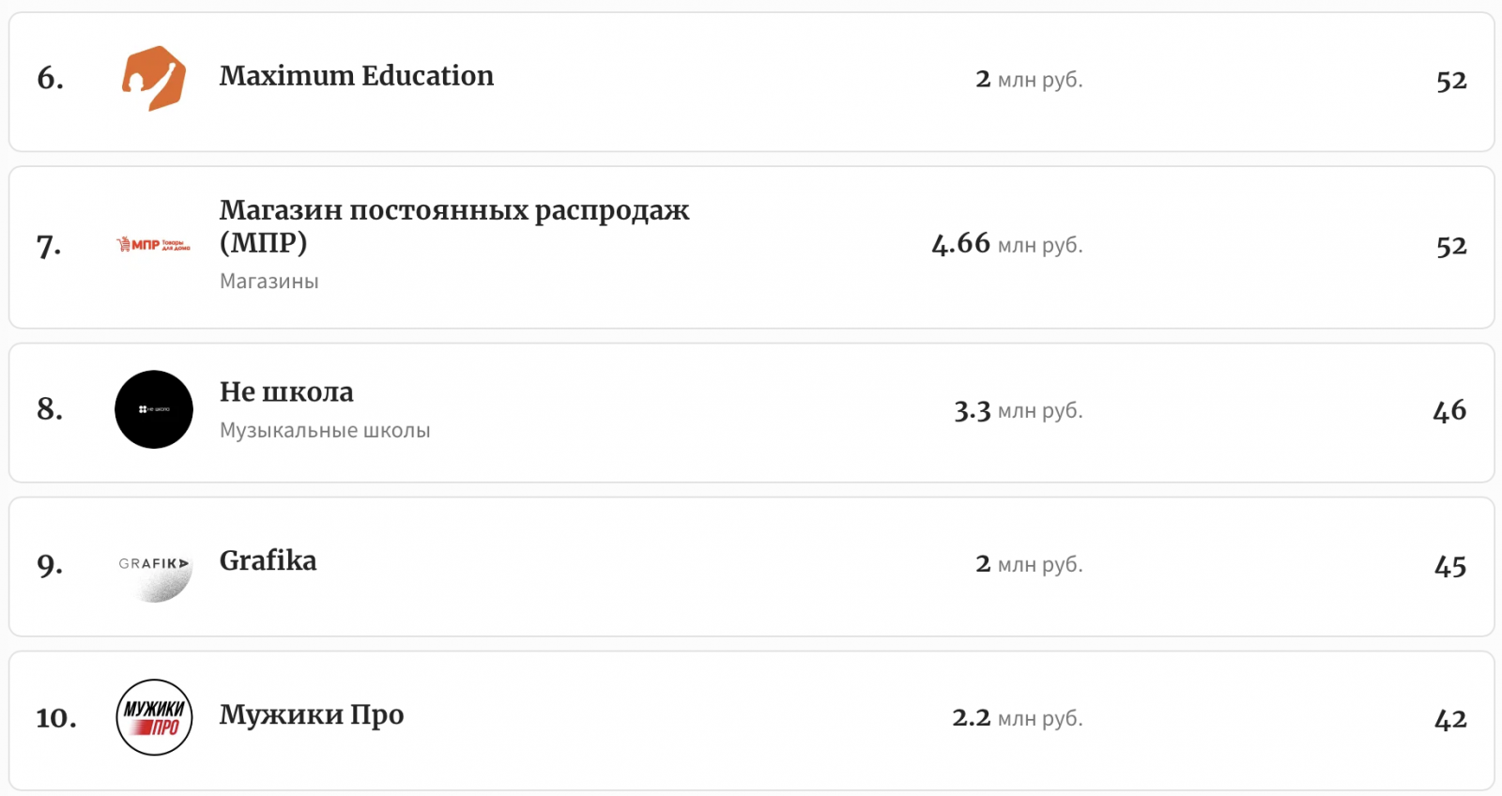This screenshot has width=1502, height=796.
Task: Click the red МПР store logo
Action: 154,245
